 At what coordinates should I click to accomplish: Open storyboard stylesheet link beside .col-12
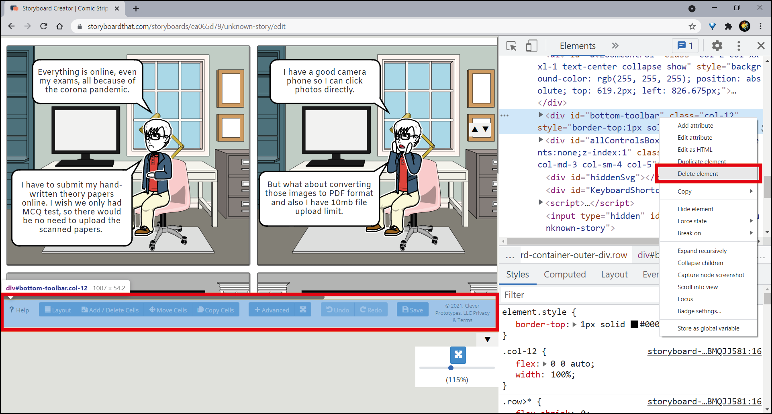click(x=704, y=351)
